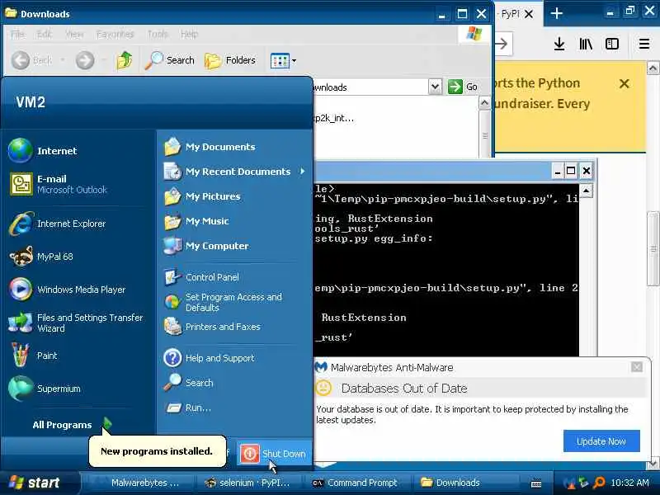Open the browser library icon

click(x=586, y=44)
